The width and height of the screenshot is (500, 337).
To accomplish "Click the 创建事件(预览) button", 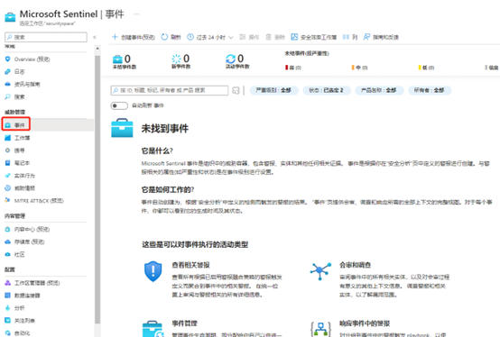I will click(134, 37).
